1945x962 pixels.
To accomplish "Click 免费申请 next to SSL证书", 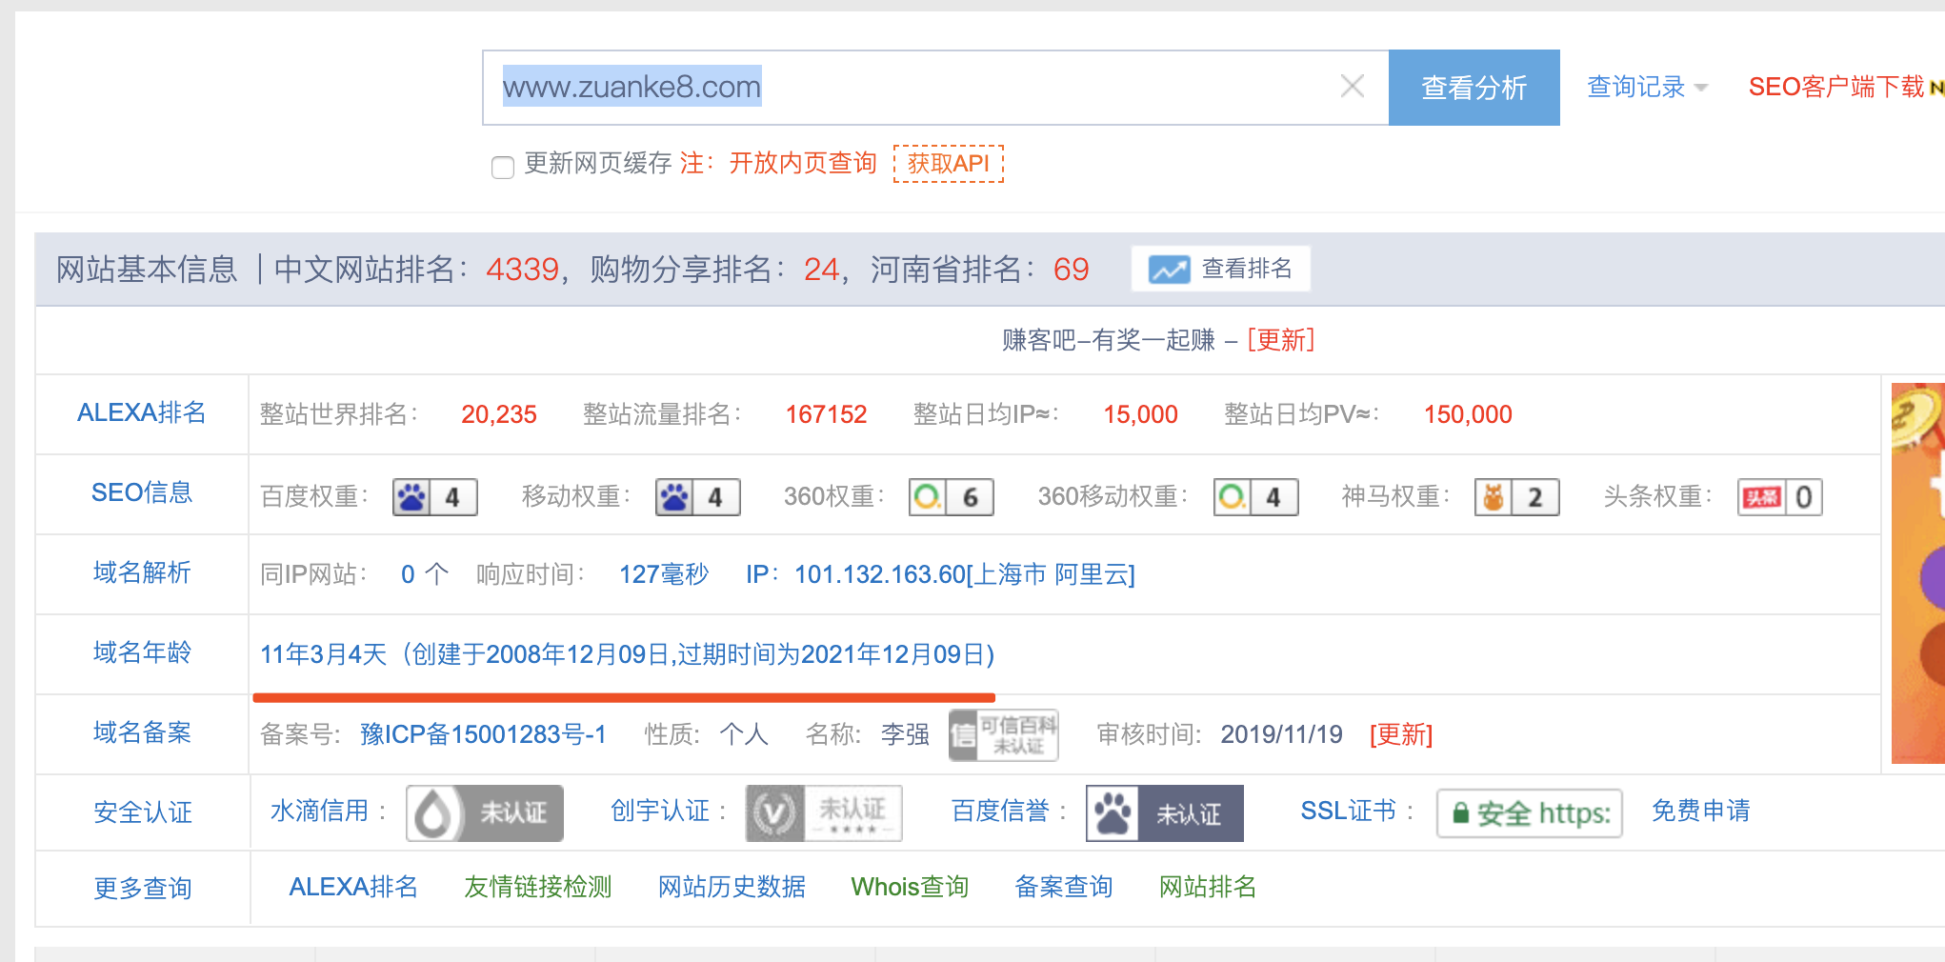I will click(1701, 811).
